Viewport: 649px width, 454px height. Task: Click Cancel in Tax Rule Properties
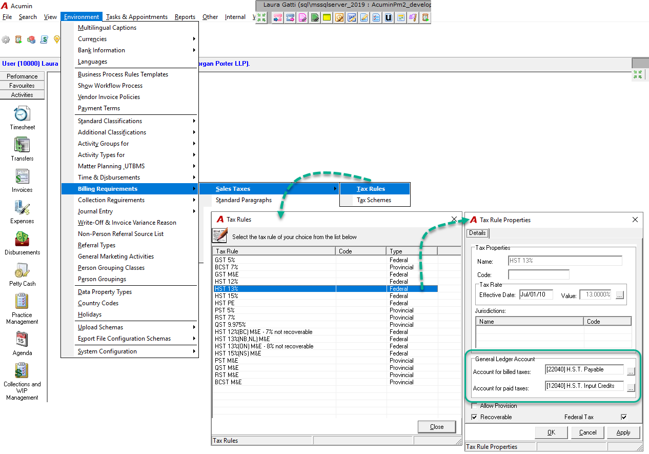coord(587,432)
